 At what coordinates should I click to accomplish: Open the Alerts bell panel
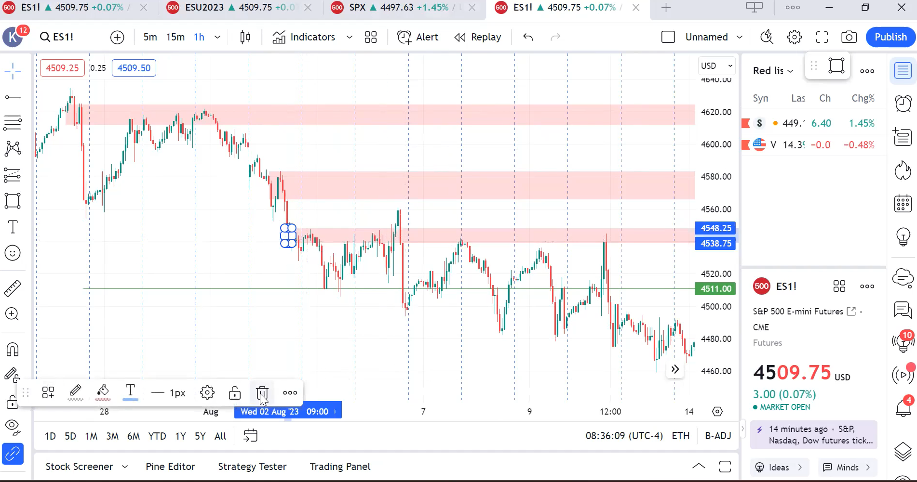point(903,407)
